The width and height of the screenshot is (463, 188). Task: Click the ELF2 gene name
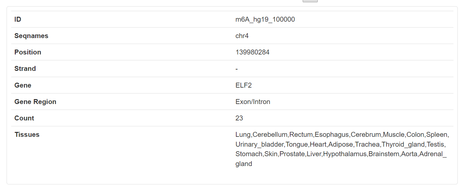[x=243, y=85]
